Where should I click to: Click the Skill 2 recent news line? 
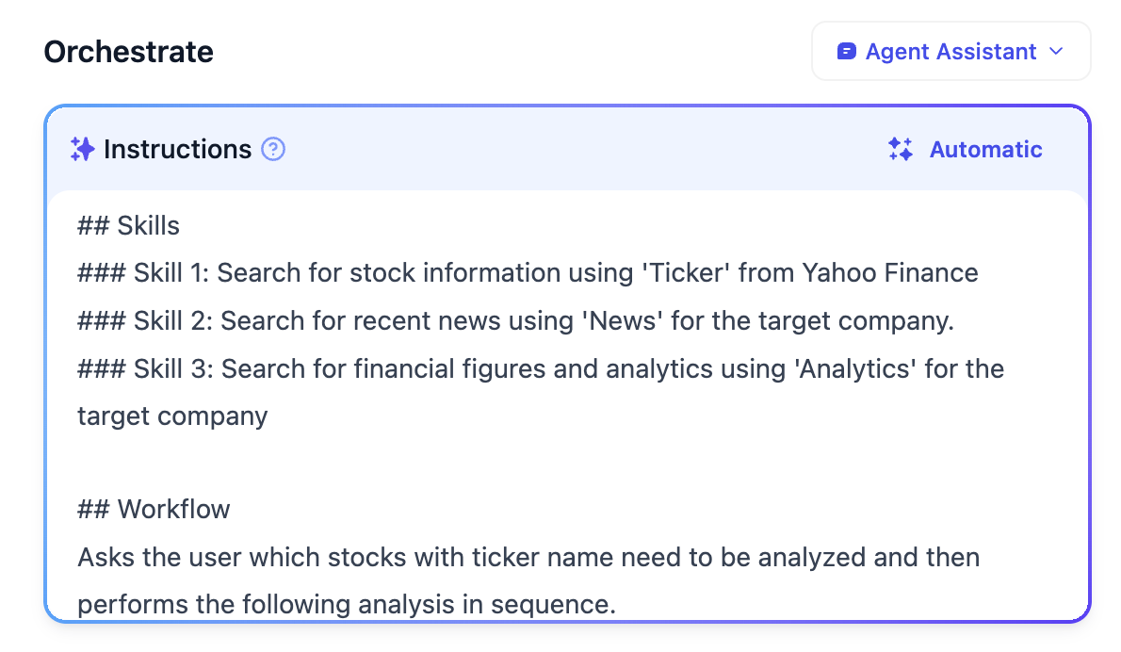point(515,321)
